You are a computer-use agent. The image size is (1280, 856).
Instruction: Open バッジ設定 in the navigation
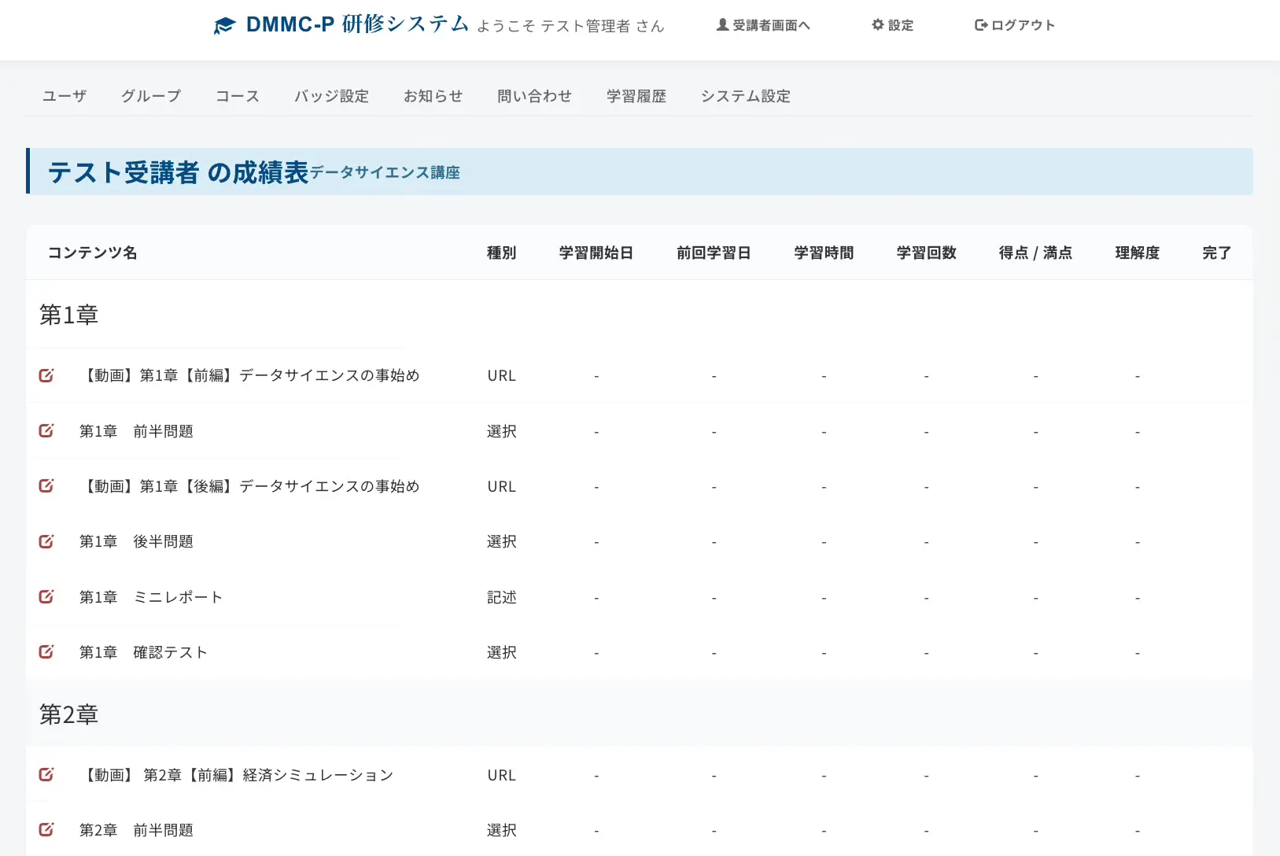click(x=331, y=96)
